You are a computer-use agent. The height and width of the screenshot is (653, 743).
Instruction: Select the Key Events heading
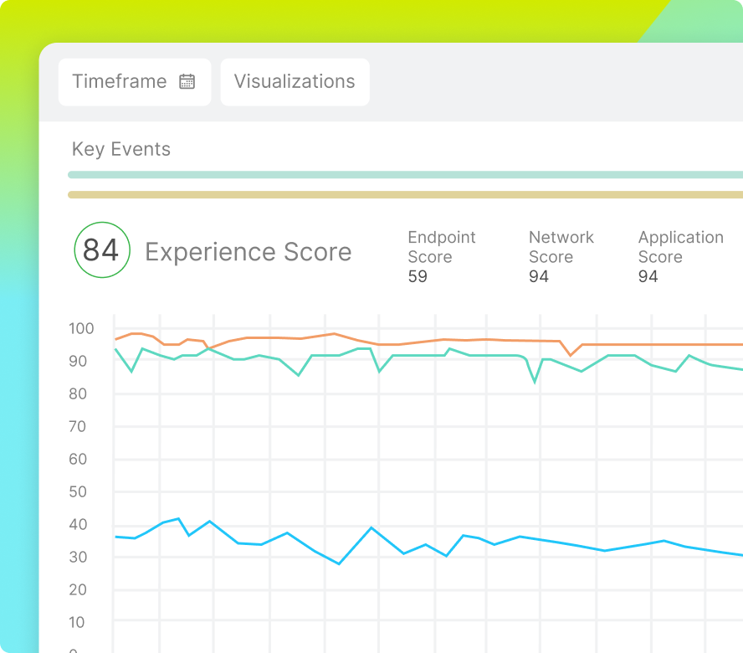click(x=120, y=149)
